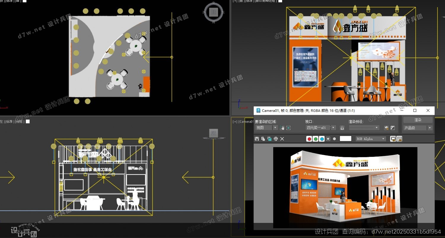445x238 pixels.
Task: Copy the rendered image to clipboard
Action: 263,139
